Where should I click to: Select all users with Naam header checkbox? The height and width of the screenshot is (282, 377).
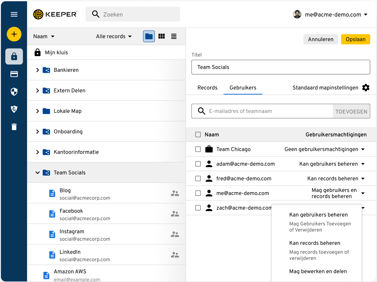tap(198, 135)
